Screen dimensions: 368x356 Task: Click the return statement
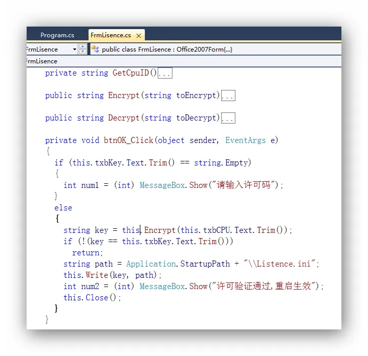tap(88, 253)
